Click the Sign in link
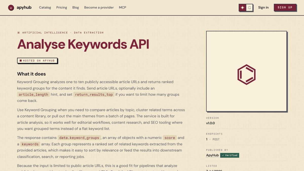The height and width of the screenshot is (171, 304). pos(263,8)
